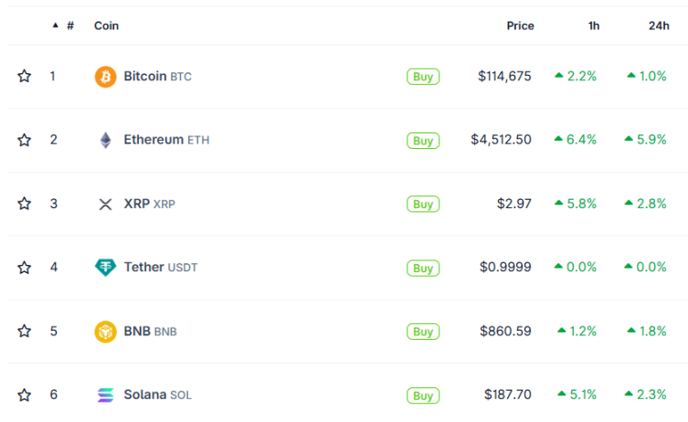
Task: Sort by the 1h column header
Action: tap(594, 26)
